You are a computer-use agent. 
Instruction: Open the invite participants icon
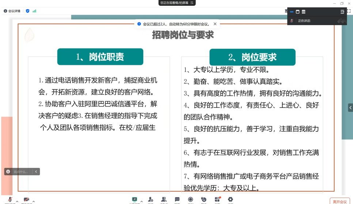coord(151,200)
